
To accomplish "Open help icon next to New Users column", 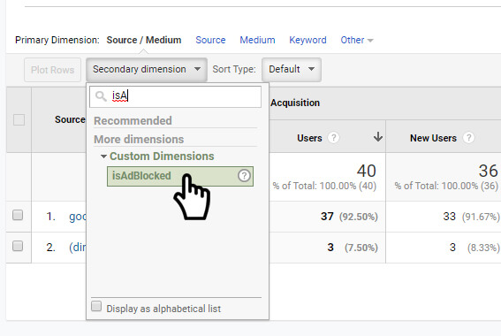I will point(468,138).
